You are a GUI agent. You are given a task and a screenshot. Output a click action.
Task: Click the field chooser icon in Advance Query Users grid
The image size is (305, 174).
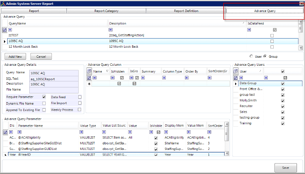236,71
